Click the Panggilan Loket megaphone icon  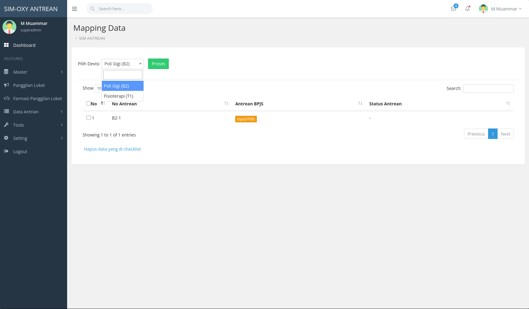[x=6, y=85]
